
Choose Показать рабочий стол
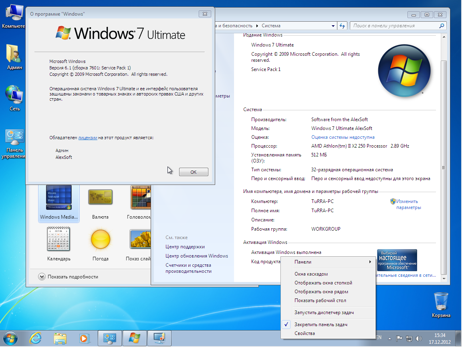[328, 300]
